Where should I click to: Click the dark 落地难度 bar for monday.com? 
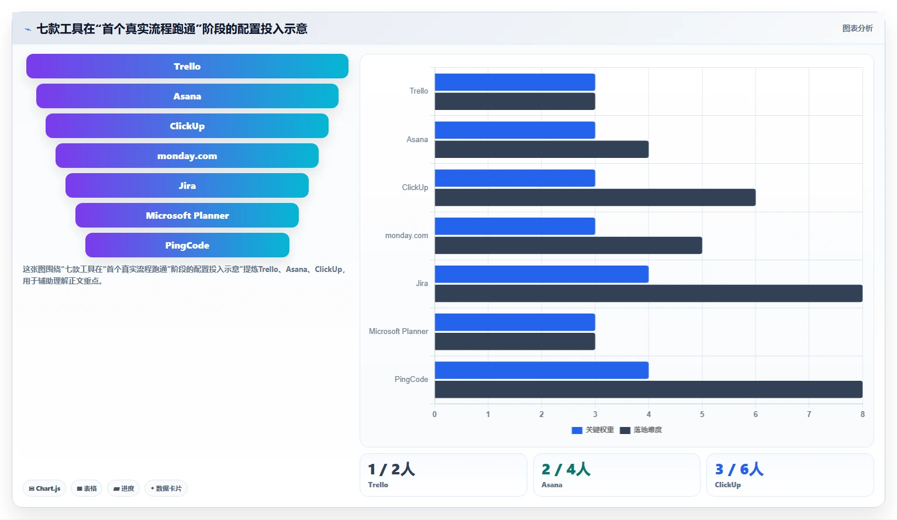(568, 245)
